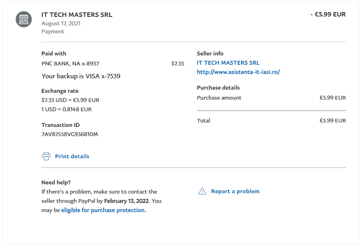Click the merchant store icon
The width and height of the screenshot is (360, 245).
click(x=24, y=19)
